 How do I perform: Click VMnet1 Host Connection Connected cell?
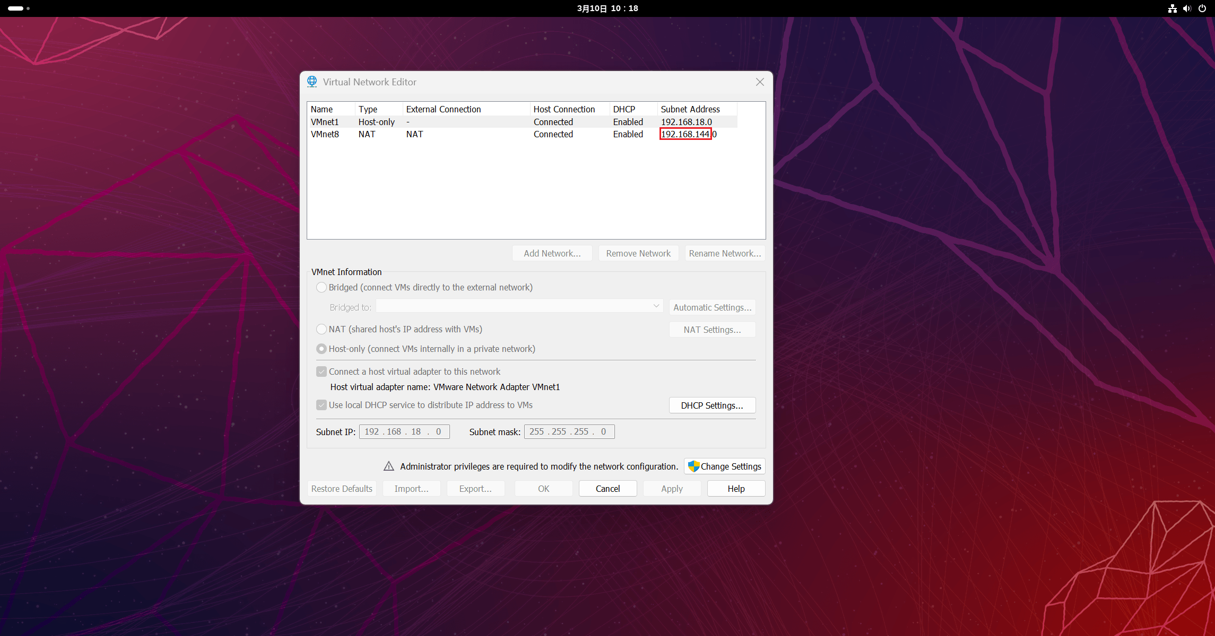[x=553, y=122]
